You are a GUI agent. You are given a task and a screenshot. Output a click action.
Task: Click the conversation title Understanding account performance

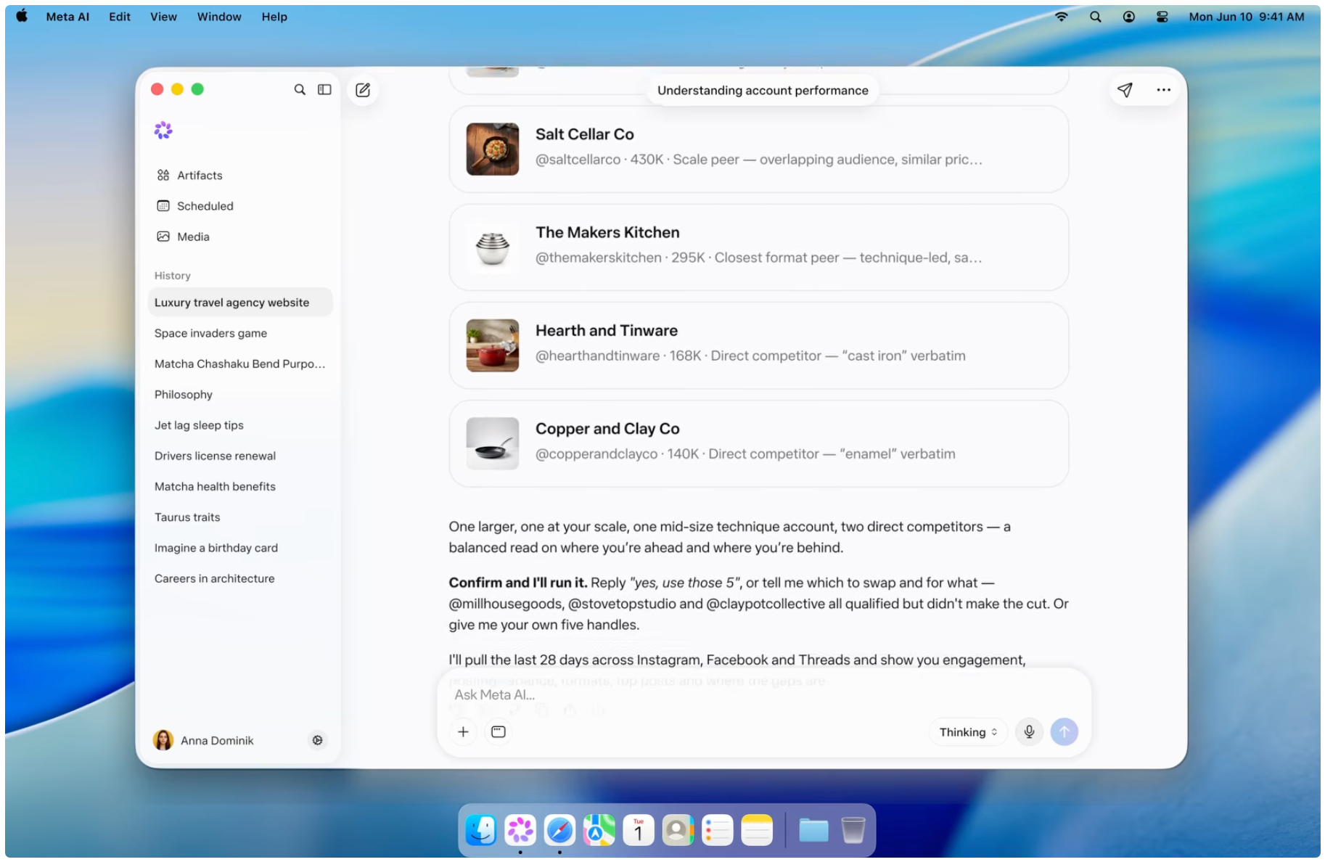coord(763,91)
